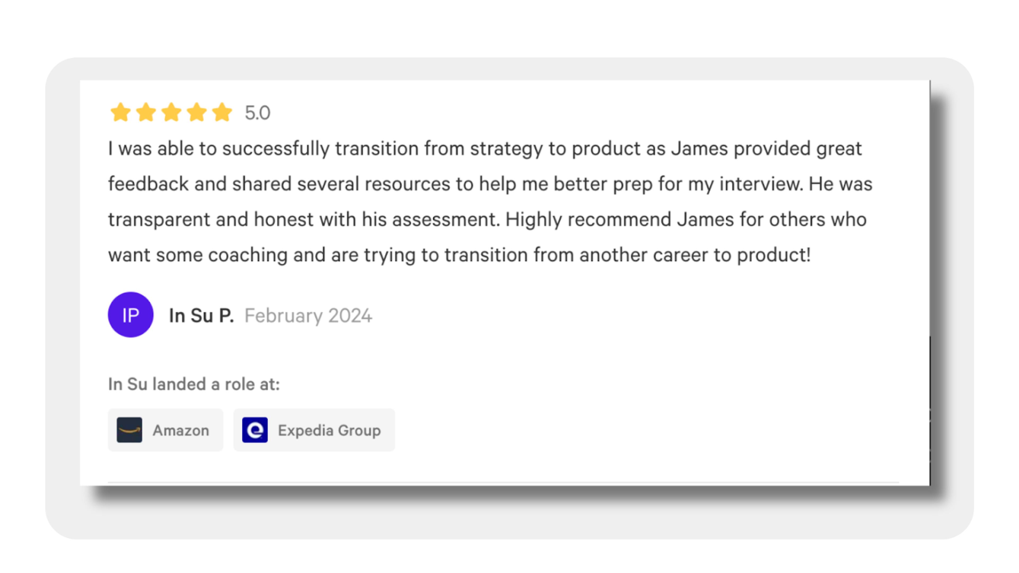Click the review line starting with 'transparent and honest'
1019x573 pixels.
pos(487,220)
